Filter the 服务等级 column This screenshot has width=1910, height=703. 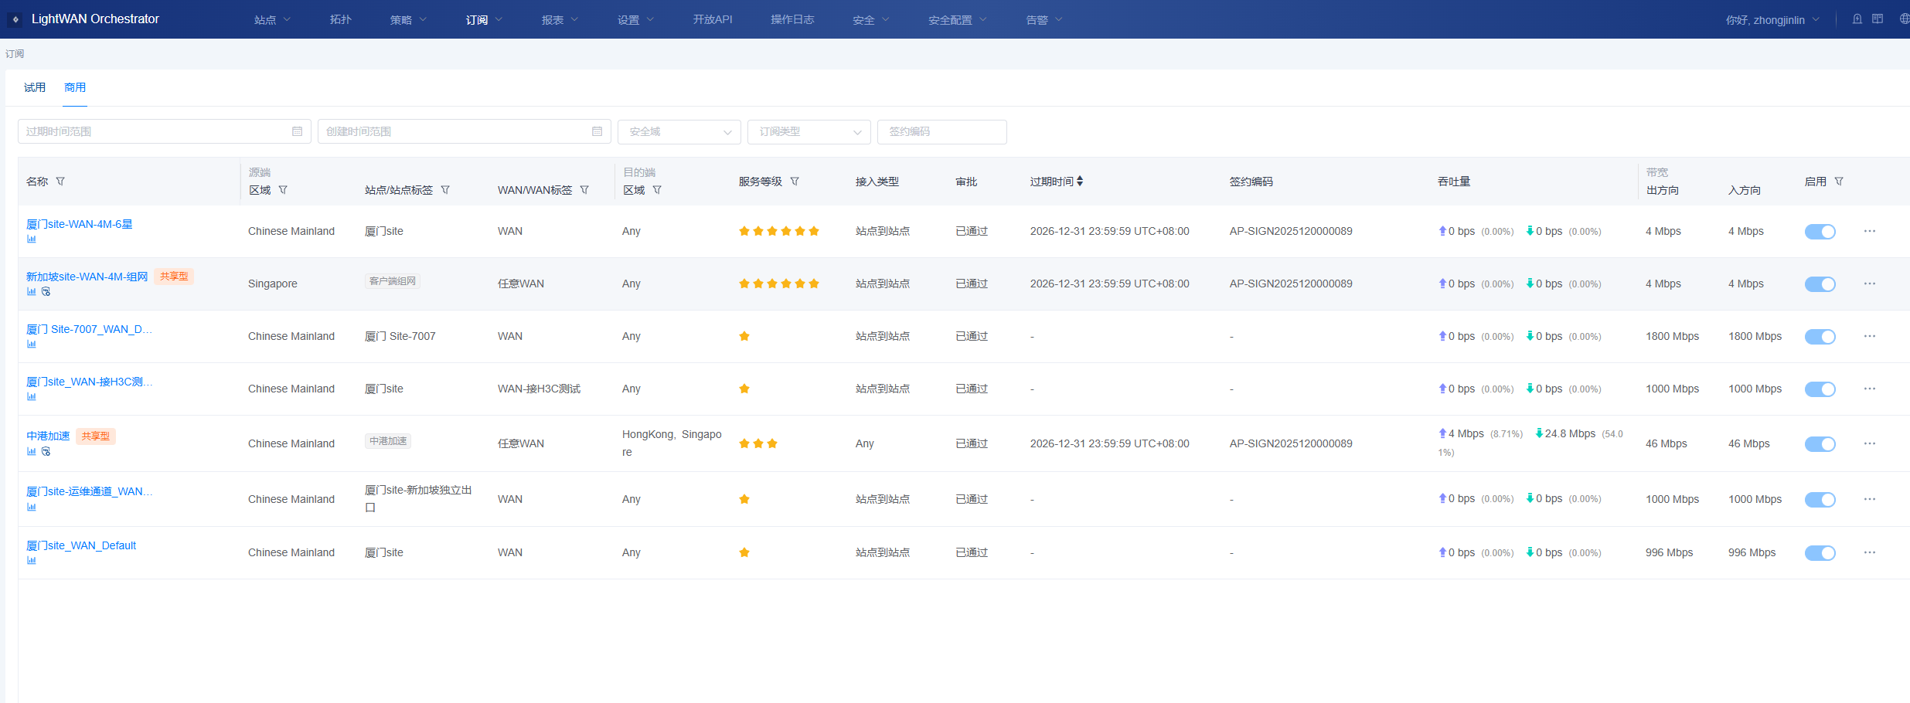click(795, 182)
